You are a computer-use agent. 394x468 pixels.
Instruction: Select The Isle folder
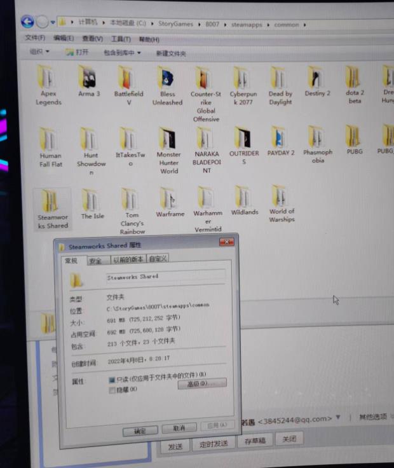point(92,204)
